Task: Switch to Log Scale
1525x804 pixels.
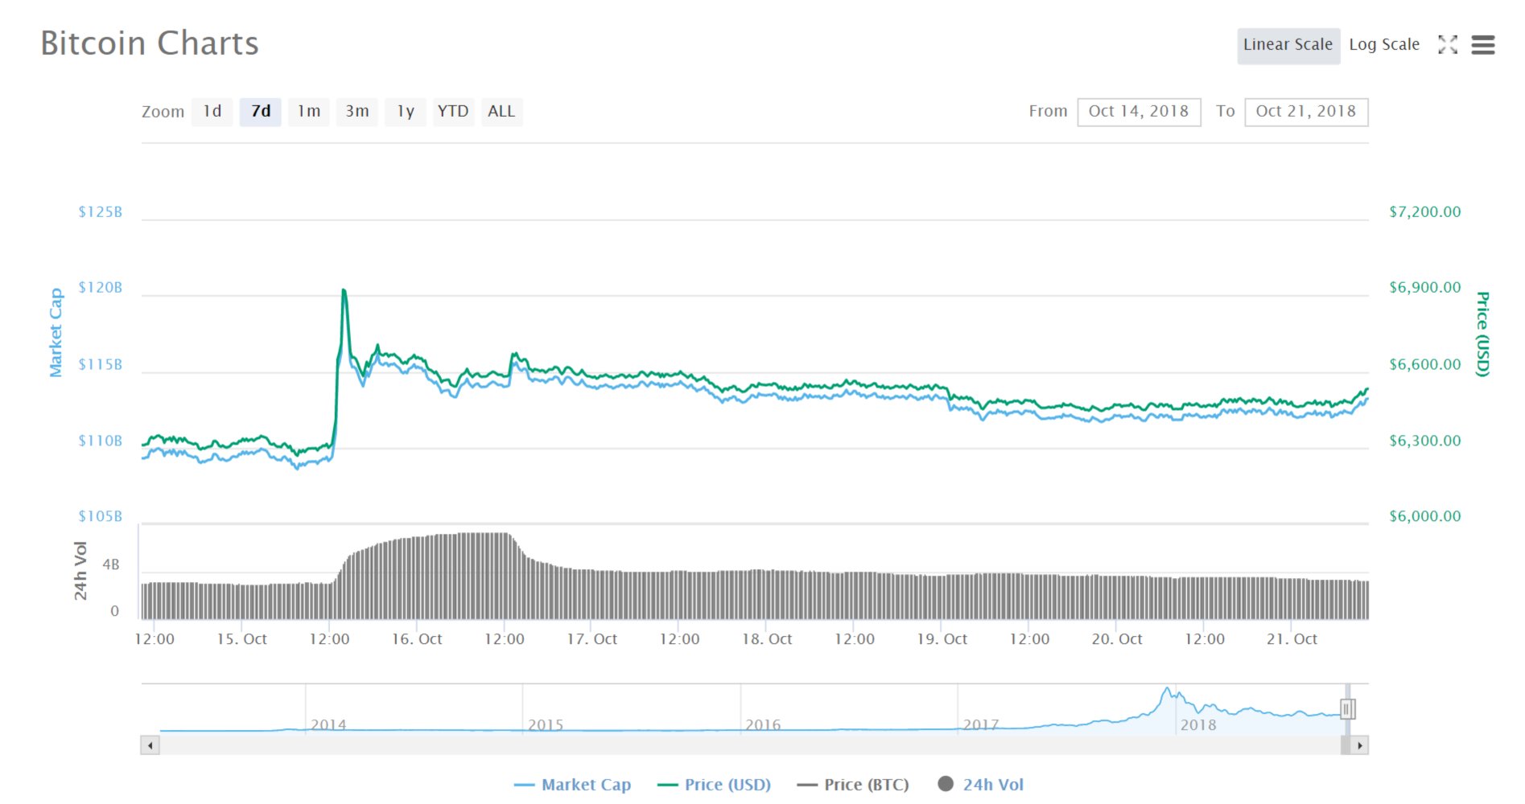Action: coord(1384,45)
